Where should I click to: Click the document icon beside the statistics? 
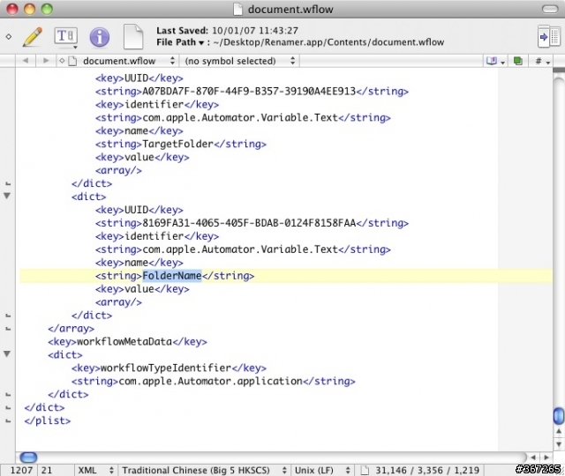coord(365,470)
